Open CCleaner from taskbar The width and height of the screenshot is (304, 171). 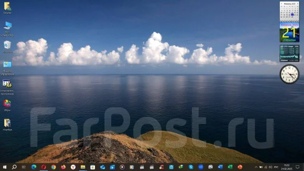pos(161,167)
